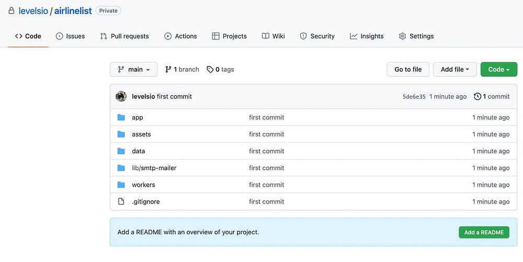Click first commit message in assets row
The image size is (523, 262).
point(267,134)
